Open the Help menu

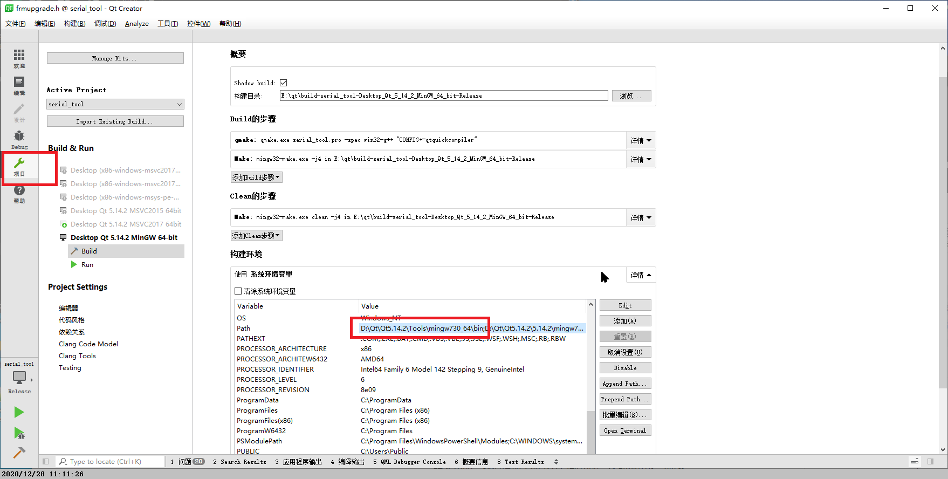pos(230,23)
